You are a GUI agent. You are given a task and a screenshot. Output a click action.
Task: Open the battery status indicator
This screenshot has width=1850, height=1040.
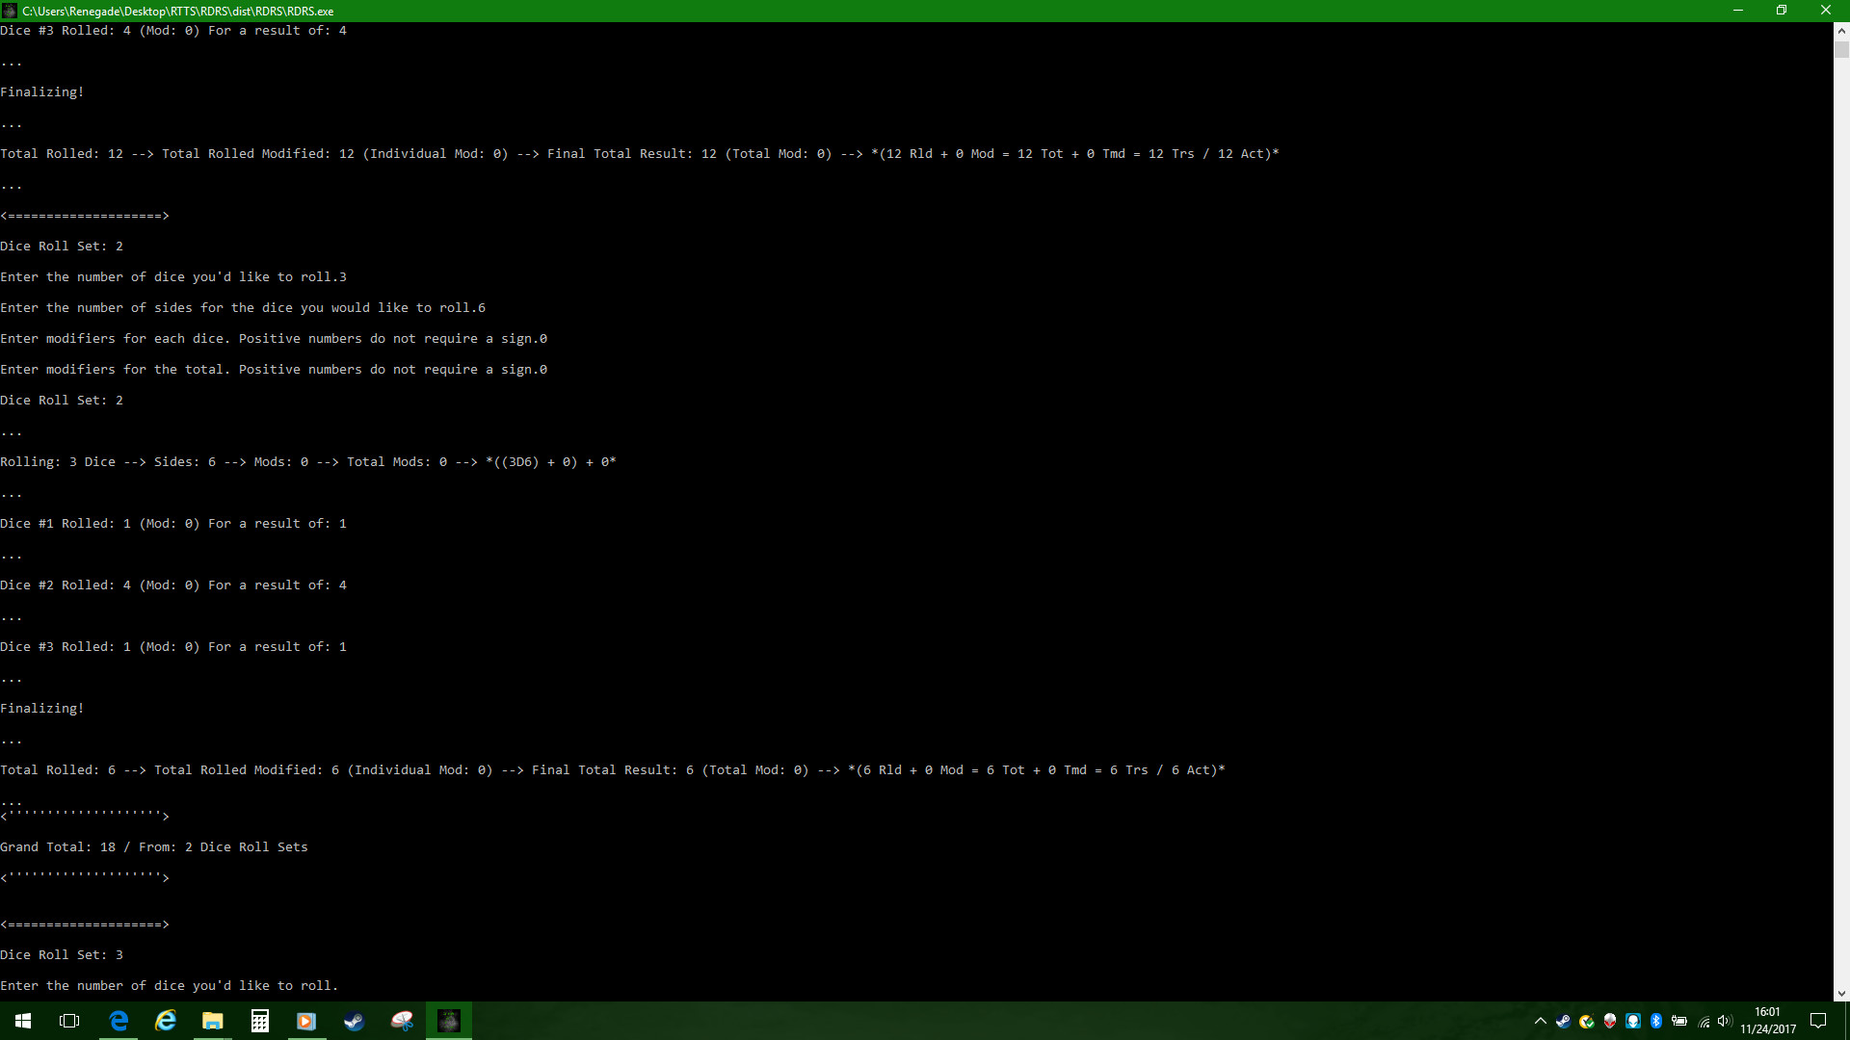coord(1680,1021)
